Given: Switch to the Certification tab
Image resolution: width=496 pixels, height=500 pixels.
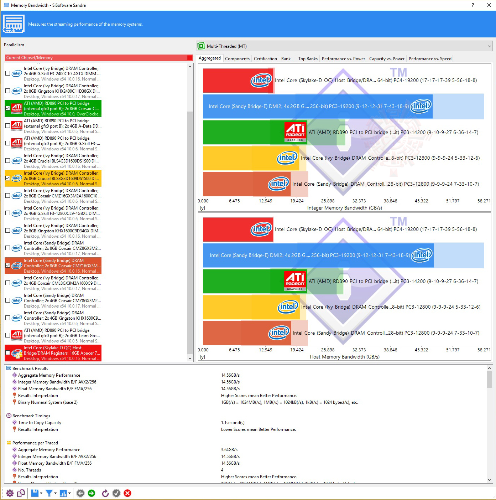Looking at the screenshot, I should [x=265, y=59].
